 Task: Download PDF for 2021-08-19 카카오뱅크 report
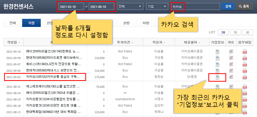tap(245, 99)
